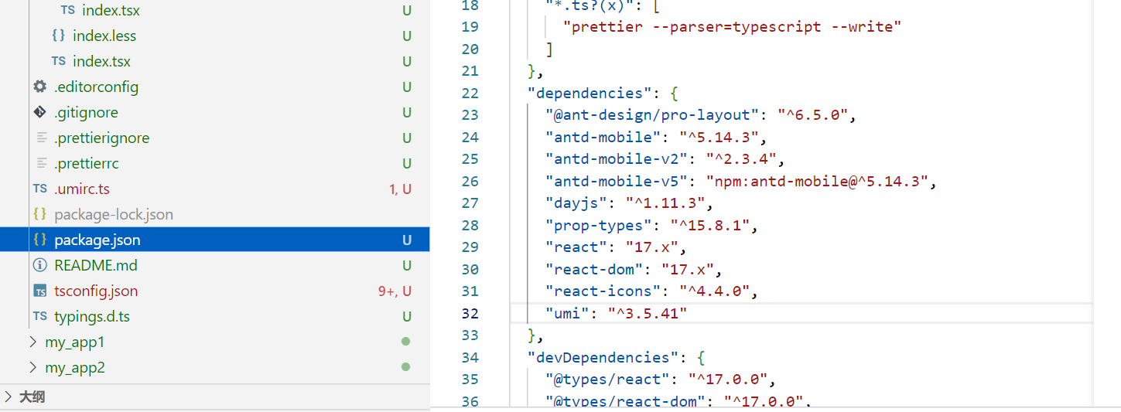Expand the my_app2 folder chevron

tap(32, 367)
